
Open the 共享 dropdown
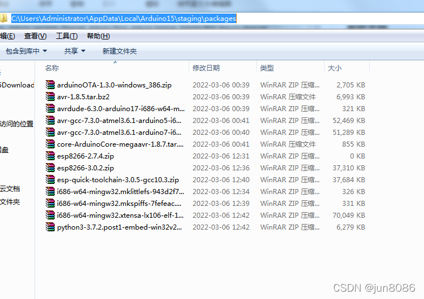click(x=75, y=51)
